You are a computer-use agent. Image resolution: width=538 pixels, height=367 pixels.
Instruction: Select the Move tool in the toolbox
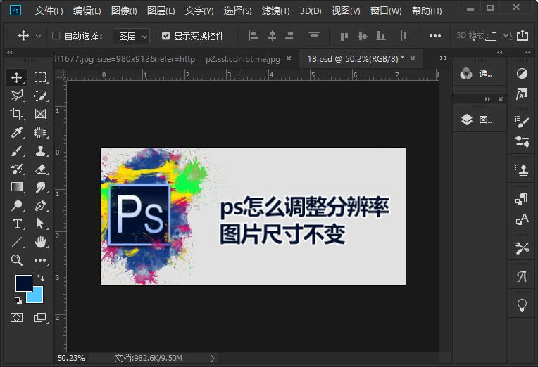pyautogui.click(x=16, y=77)
